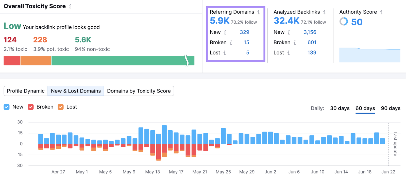Open the 329 new referring domains link
Viewport: 406px width, 181px height.
pyautogui.click(x=244, y=32)
